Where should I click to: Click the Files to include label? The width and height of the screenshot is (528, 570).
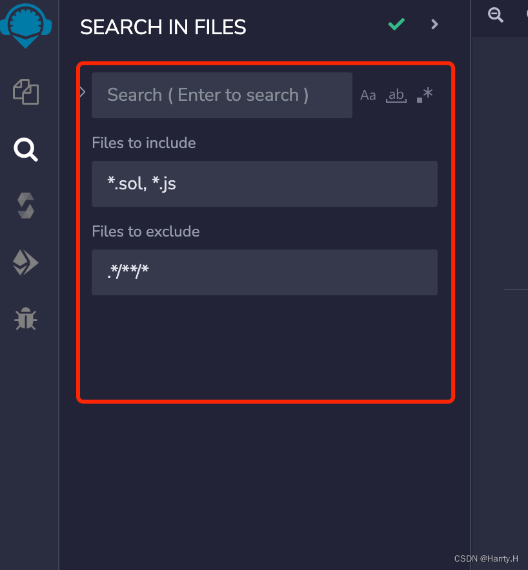(144, 143)
